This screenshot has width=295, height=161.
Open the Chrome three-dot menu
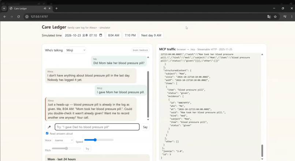pyautogui.click(x=292, y=16)
